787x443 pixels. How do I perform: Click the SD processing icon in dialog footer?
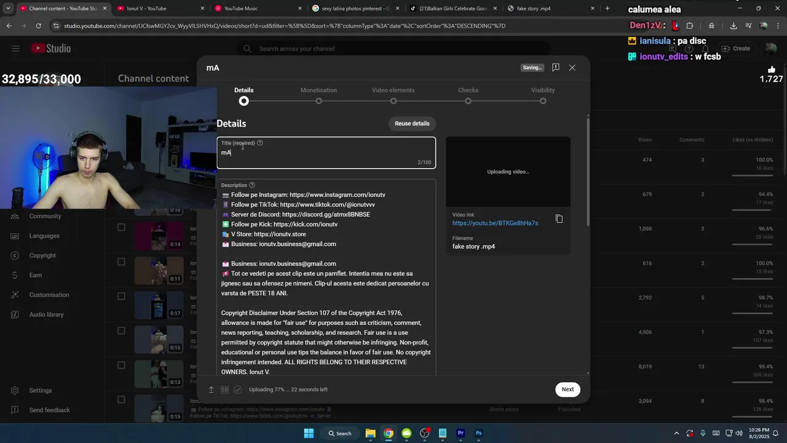[x=224, y=389]
